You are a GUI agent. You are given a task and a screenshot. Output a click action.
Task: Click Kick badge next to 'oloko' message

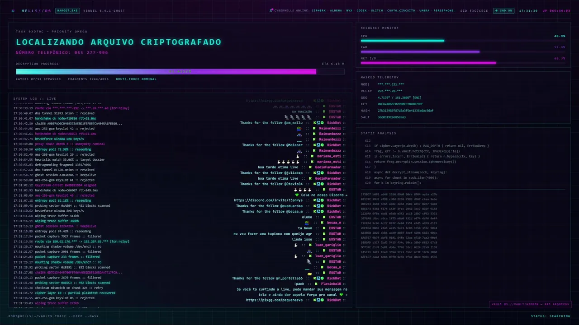click(324, 217)
